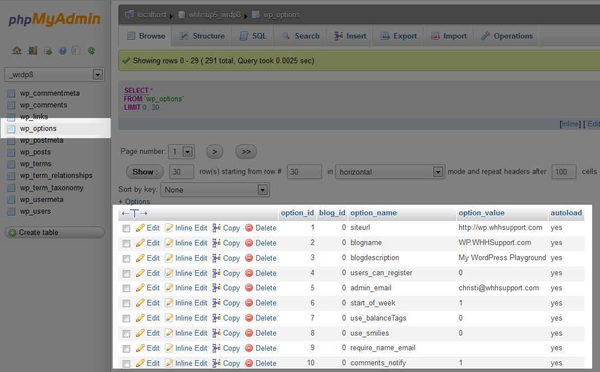Click the pencil Edit icon for siteurl row
600x372 pixels.
(141, 228)
